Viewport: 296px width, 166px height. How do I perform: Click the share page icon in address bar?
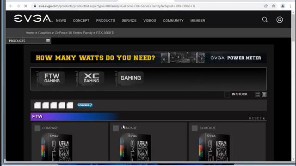pyautogui.click(x=266, y=6)
